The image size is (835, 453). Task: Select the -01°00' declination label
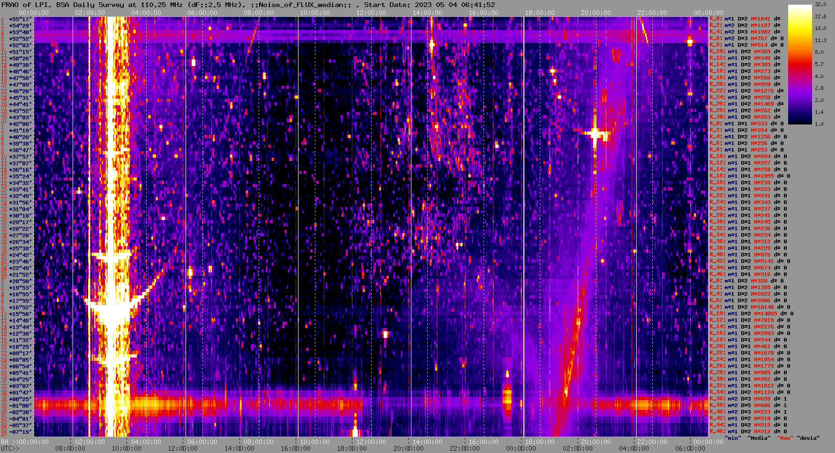pyautogui.click(x=20, y=406)
